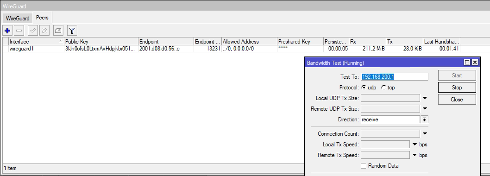Click the Close button in Bandwidth Test
This screenshot has width=490, height=176.
[x=457, y=100]
